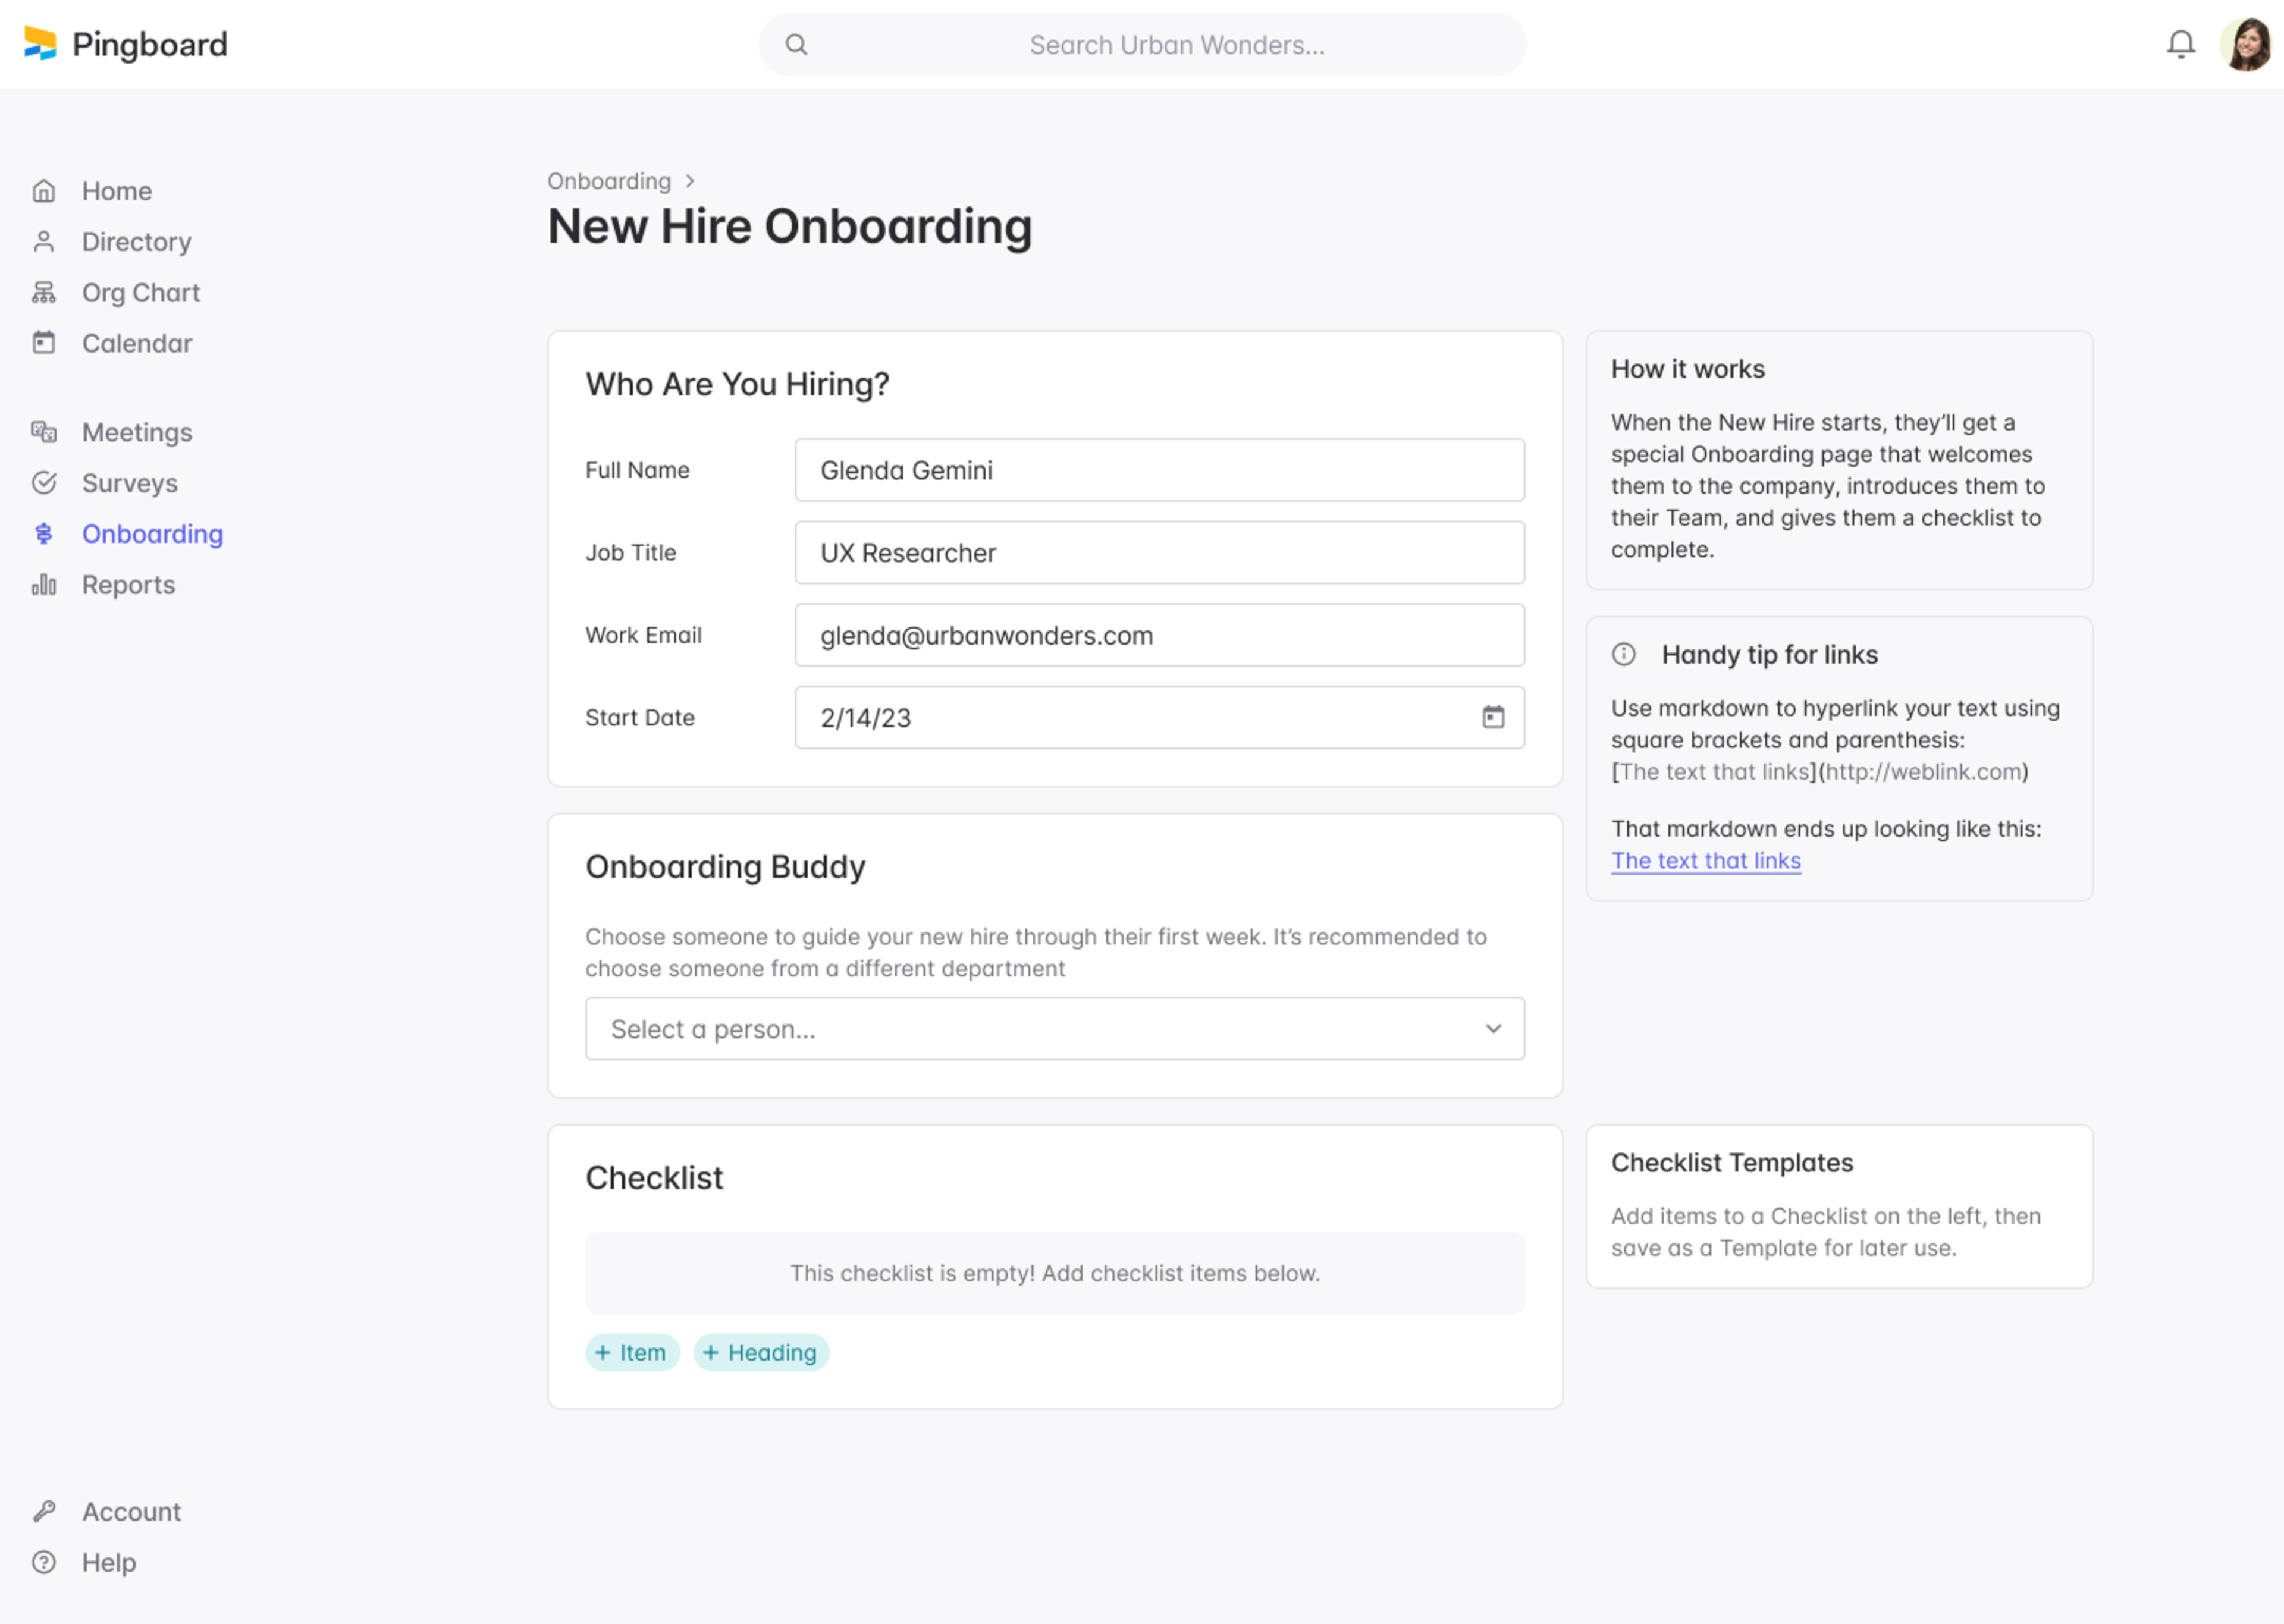Click user profile avatar icon
Image resolution: width=2284 pixels, height=1624 pixels.
coord(2247,44)
